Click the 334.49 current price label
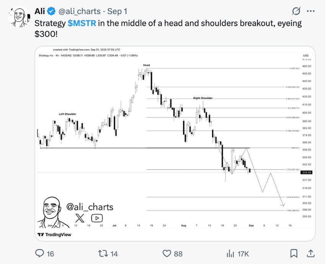Viewport: 329px width, 264px height. tap(307, 172)
